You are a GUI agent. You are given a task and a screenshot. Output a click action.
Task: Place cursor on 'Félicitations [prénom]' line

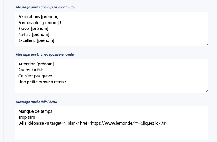pyautogui.click(x=38, y=17)
